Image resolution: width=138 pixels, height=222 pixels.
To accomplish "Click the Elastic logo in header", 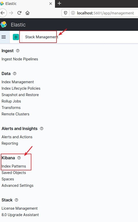I will point(4,25).
